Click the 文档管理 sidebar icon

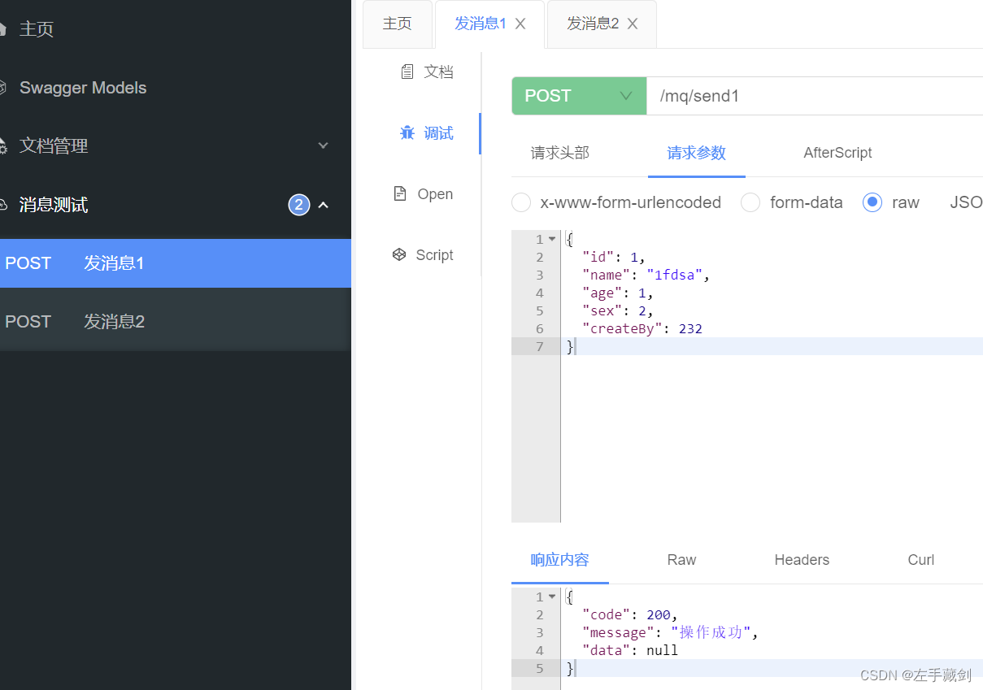5,144
